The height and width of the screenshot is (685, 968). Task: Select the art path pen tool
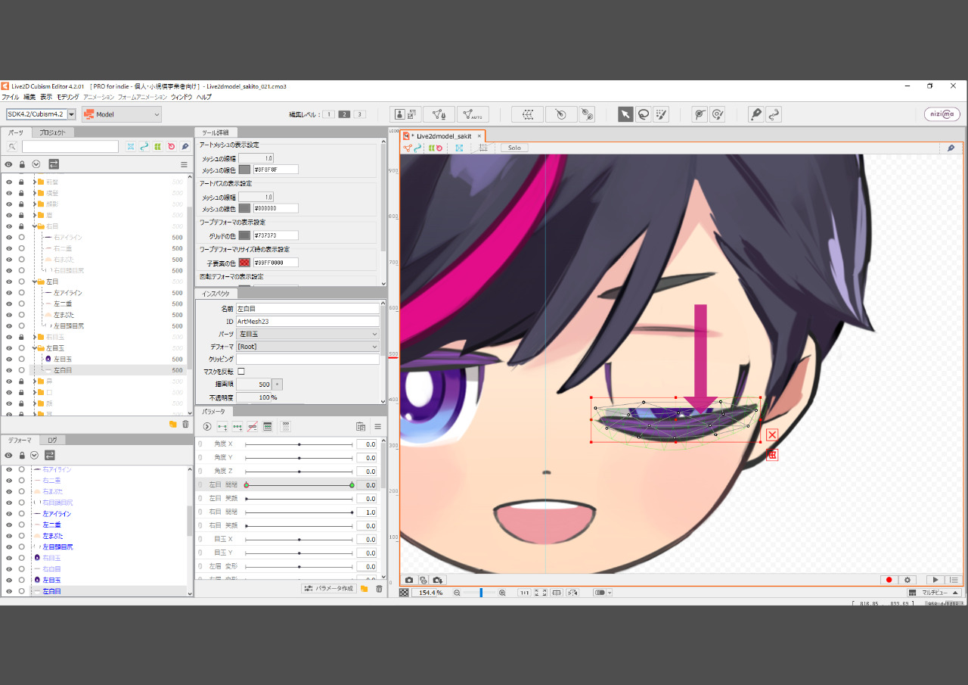pos(755,114)
